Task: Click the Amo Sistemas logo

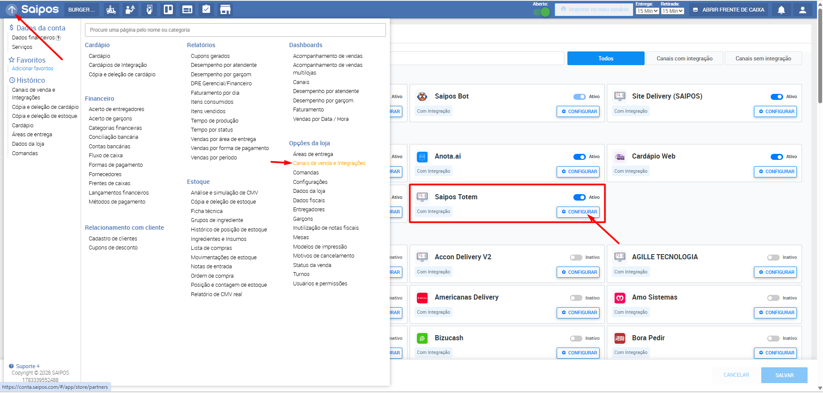Action: tap(620, 298)
